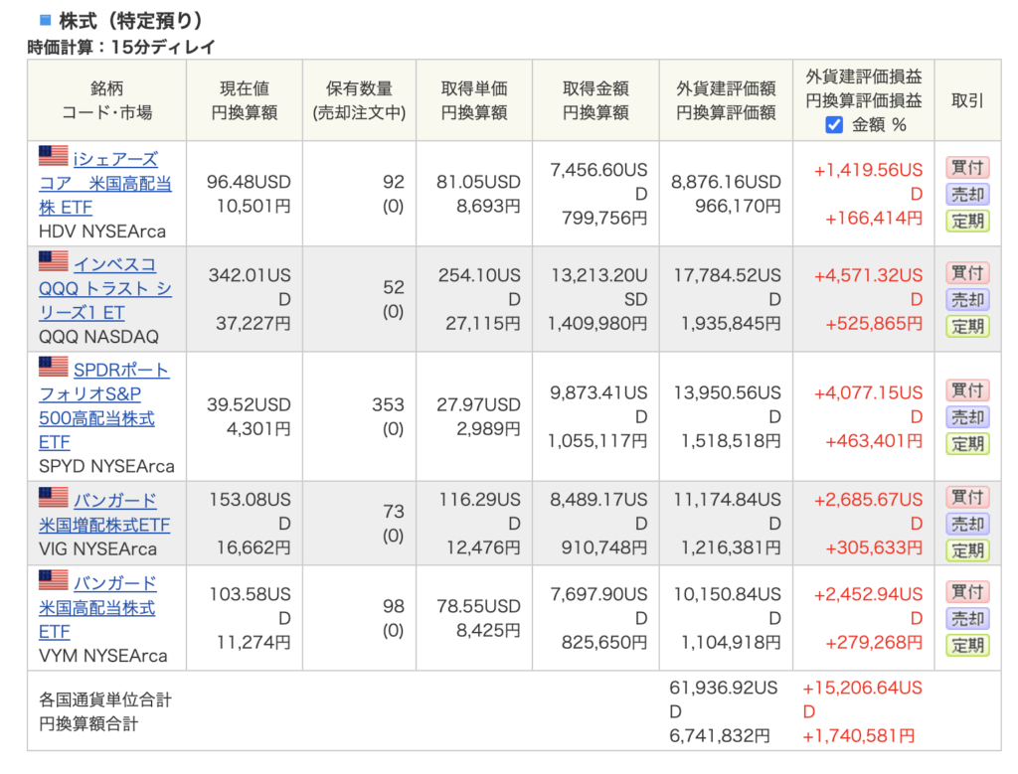Viewport: 1018px width, 774px height.
Task: Click the QQQ holding quantity 52
Action: click(x=394, y=287)
